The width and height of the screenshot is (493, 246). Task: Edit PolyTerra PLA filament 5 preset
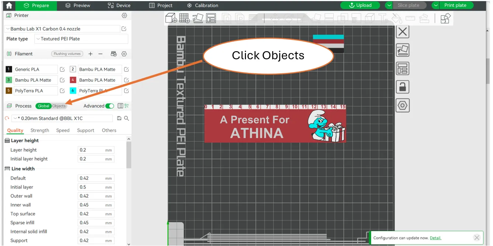pos(62,91)
